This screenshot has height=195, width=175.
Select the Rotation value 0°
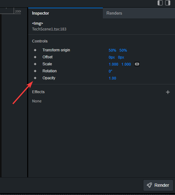(x=110, y=71)
